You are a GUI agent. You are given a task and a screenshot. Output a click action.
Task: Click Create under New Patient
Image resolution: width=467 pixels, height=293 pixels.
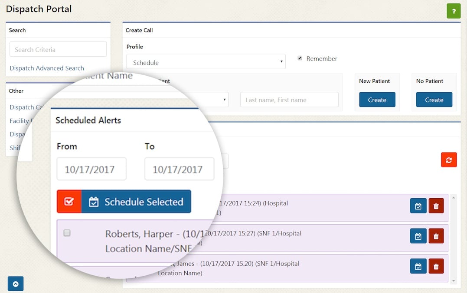(377, 100)
